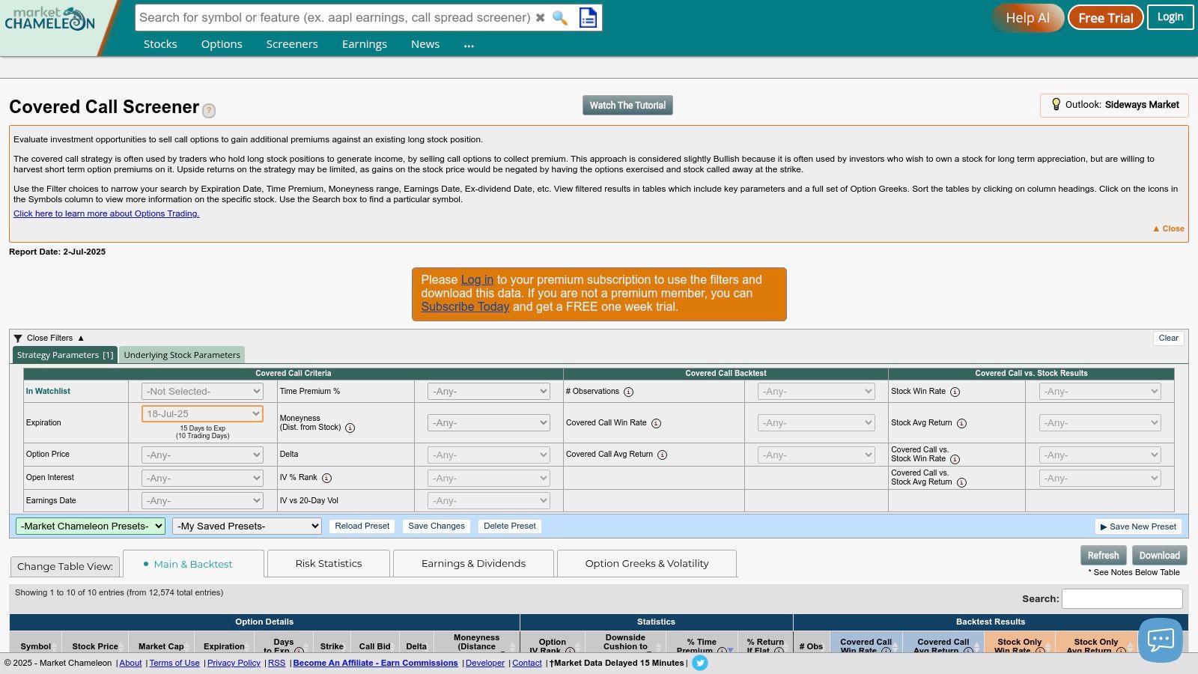Click the magnifying glass search icon
Screen dimensions: 1198x674
[560, 17]
